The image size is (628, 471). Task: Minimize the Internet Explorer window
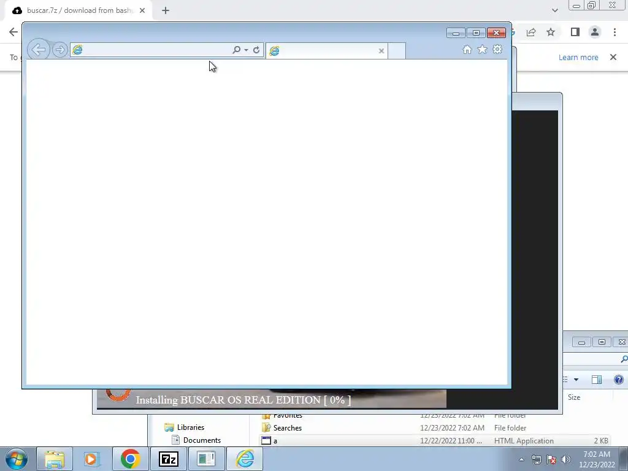pos(456,33)
